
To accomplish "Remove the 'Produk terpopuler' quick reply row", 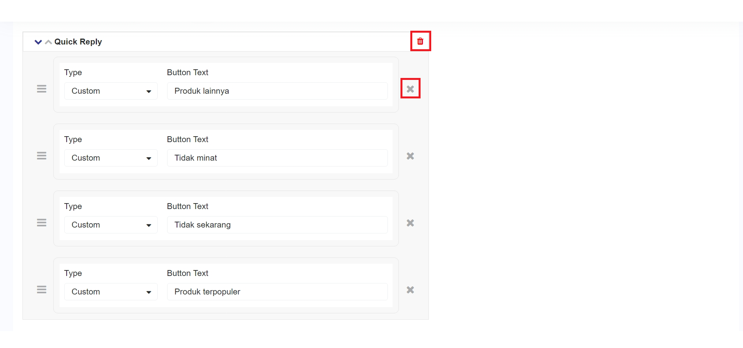I will (410, 290).
